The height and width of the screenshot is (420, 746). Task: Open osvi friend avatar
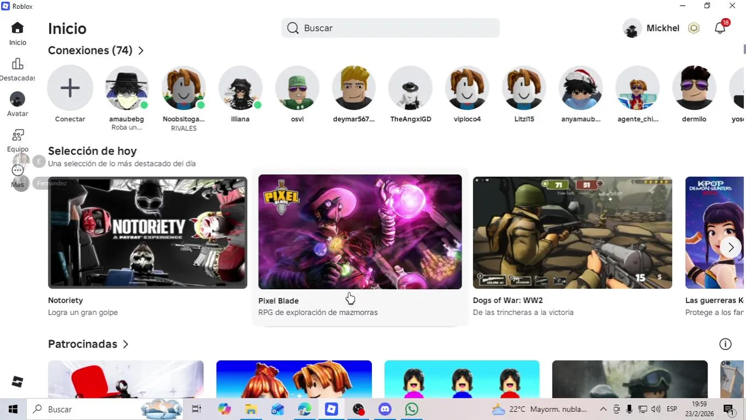(297, 88)
